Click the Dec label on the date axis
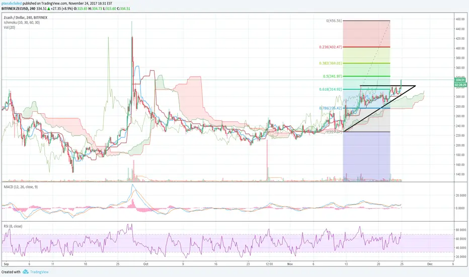This screenshot has width=469, height=277. [430, 264]
